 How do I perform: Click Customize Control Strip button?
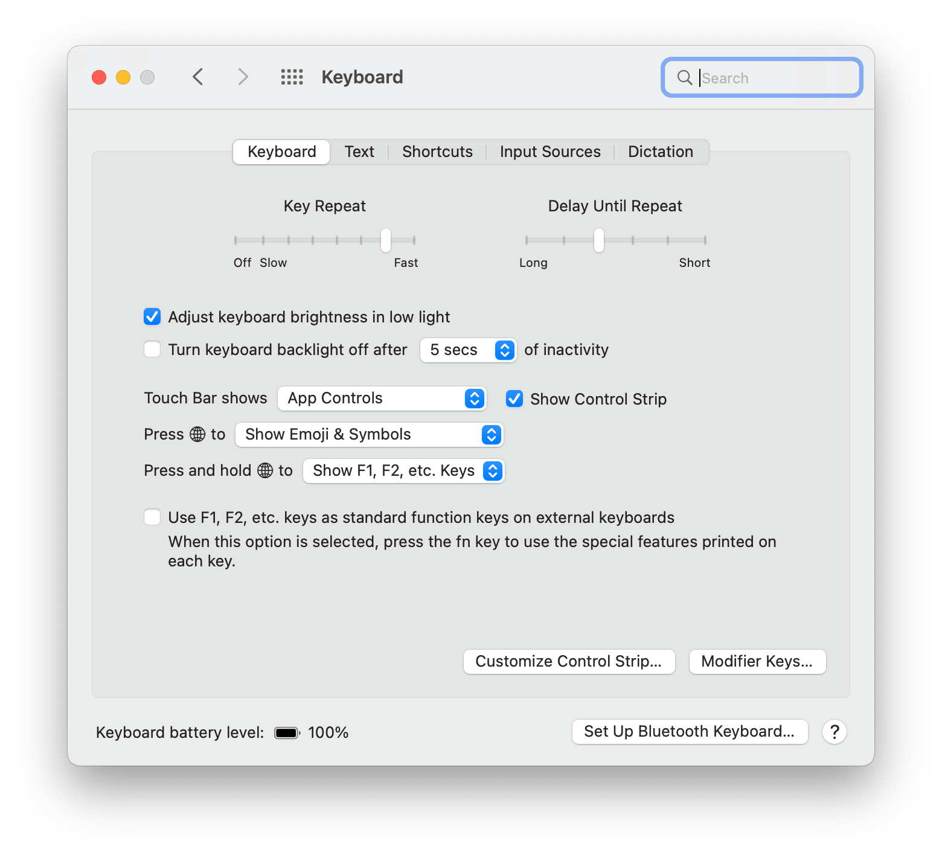tap(568, 661)
